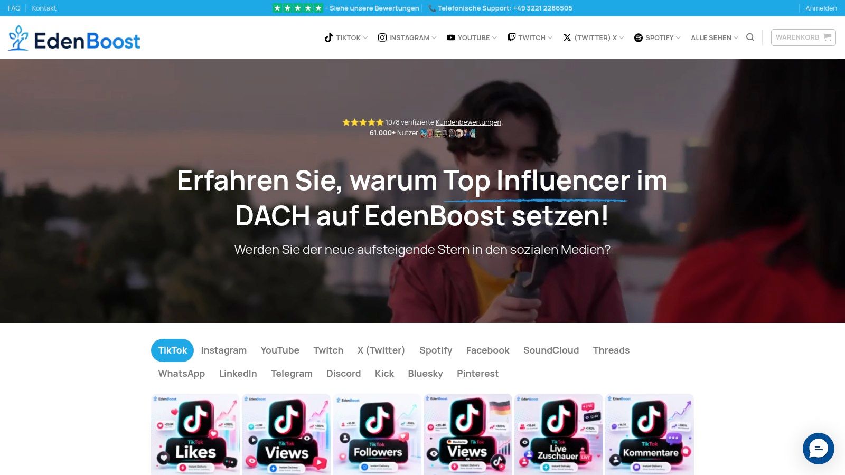Open the TikTok Likes product card
The image size is (845, 475).
point(195,434)
